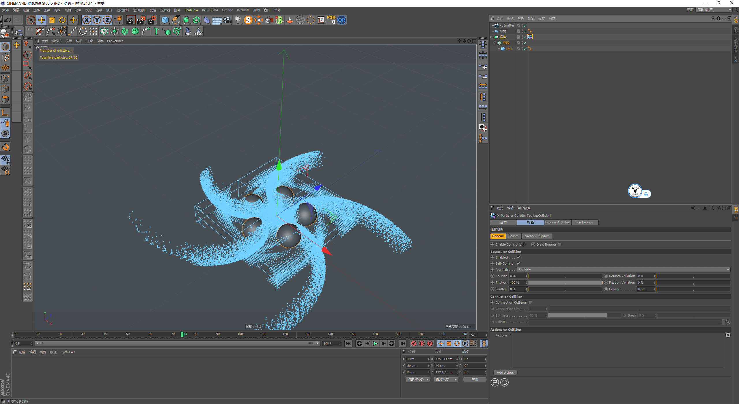The width and height of the screenshot is (739, 404).
Task: Collapse the 连接 object tree node
Action: (492, 37)
